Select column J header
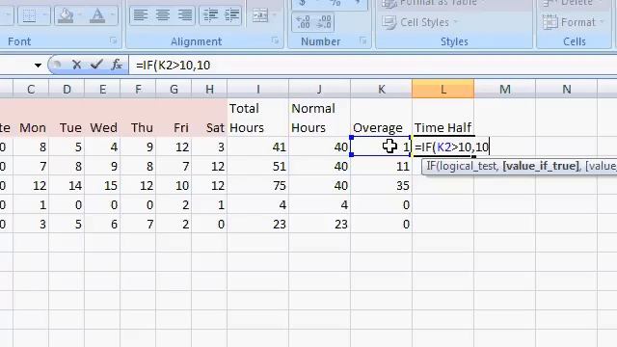Screen dimensions: 617x347 pos(319,90)
